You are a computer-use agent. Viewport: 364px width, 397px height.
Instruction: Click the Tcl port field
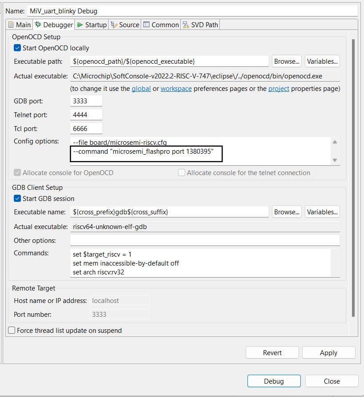(x=86, y=129)
